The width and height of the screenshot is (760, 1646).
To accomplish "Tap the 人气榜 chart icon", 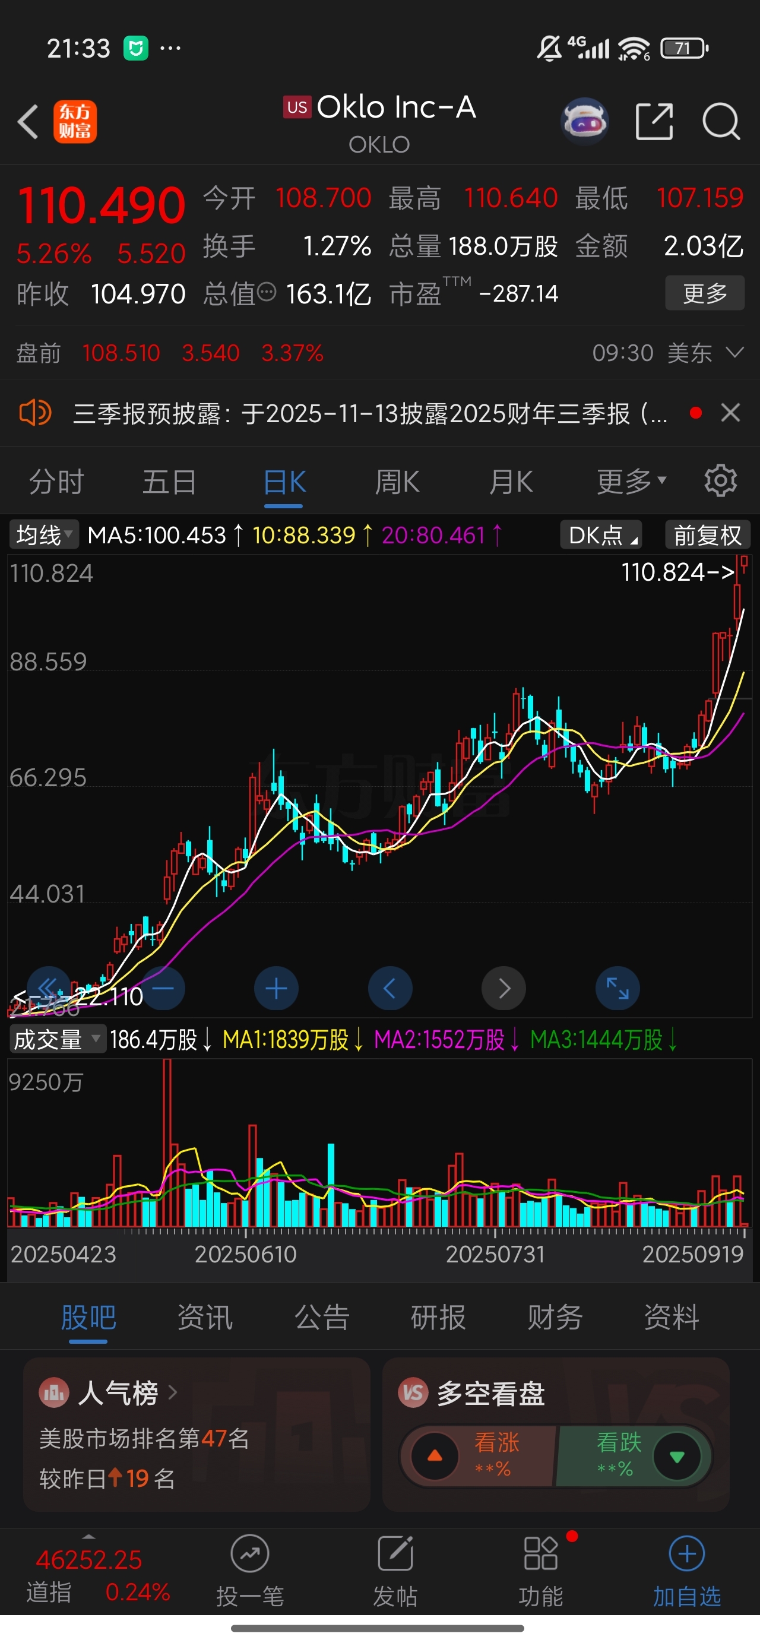I will point(55,1392).
